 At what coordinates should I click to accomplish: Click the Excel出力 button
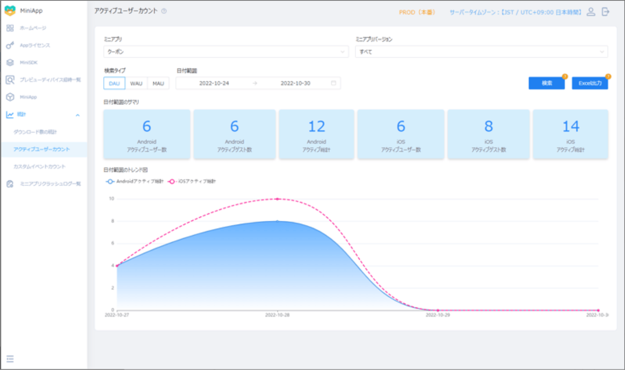point(590,83)
